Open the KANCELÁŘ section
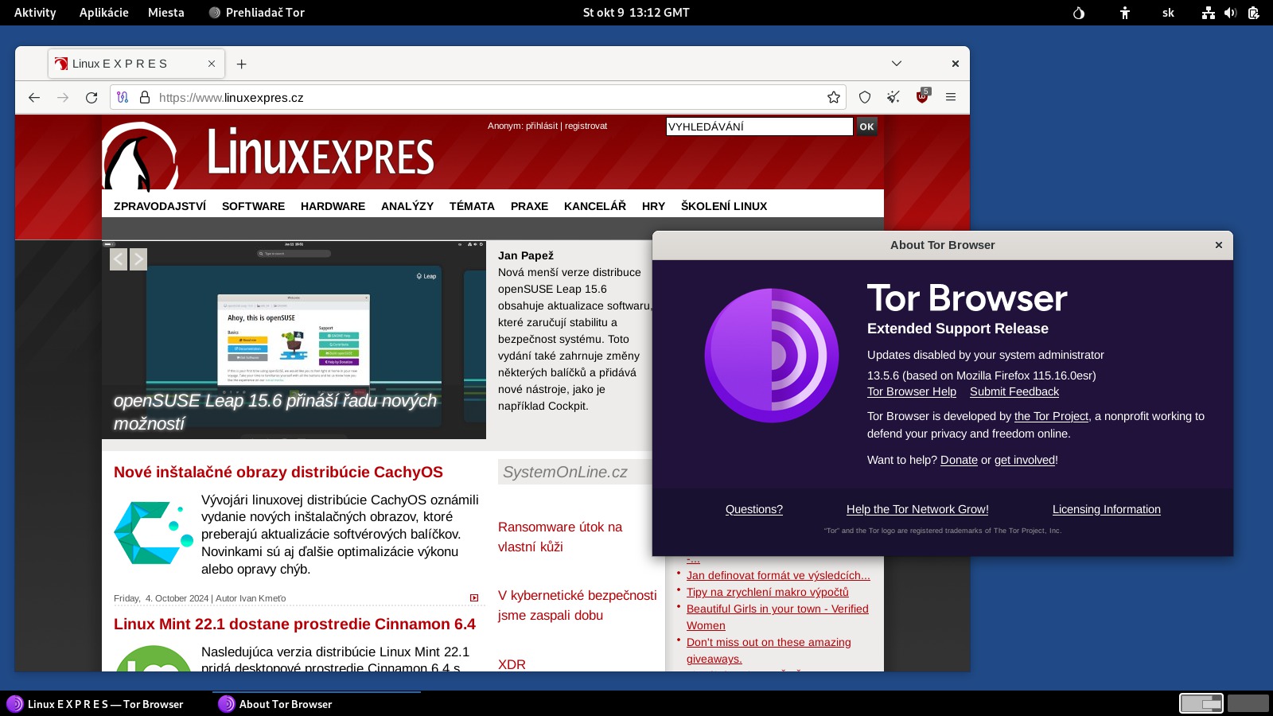1273x716 pixels. [x=595, y=206]
